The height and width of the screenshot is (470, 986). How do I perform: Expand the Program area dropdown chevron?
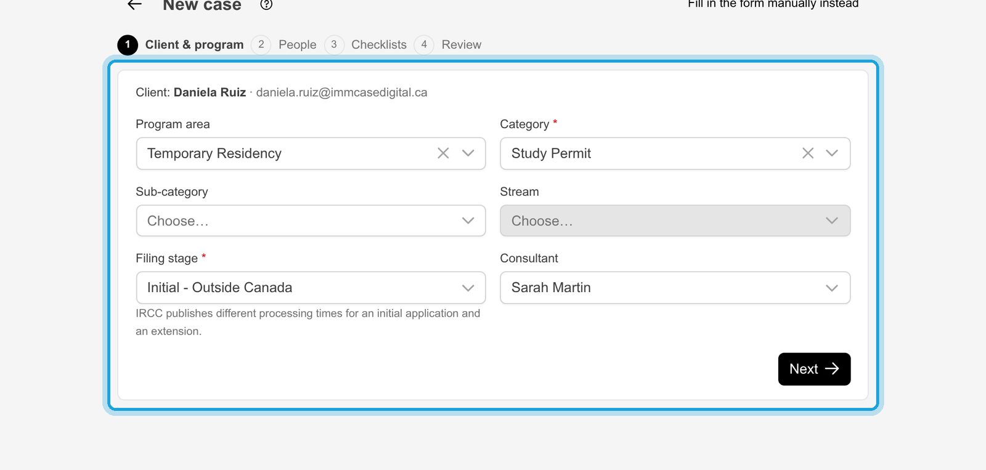(x=468, y=153)
